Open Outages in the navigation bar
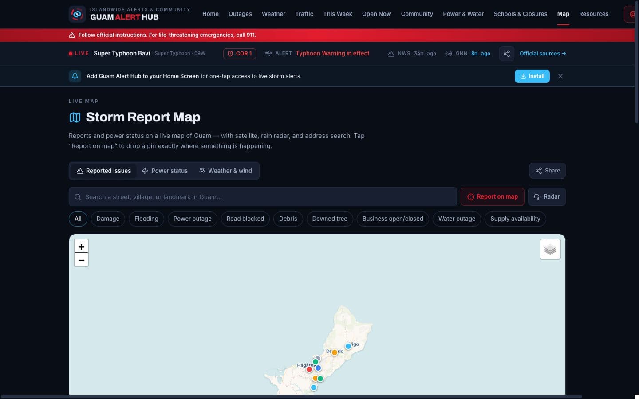639x399 pixels. 240,14
